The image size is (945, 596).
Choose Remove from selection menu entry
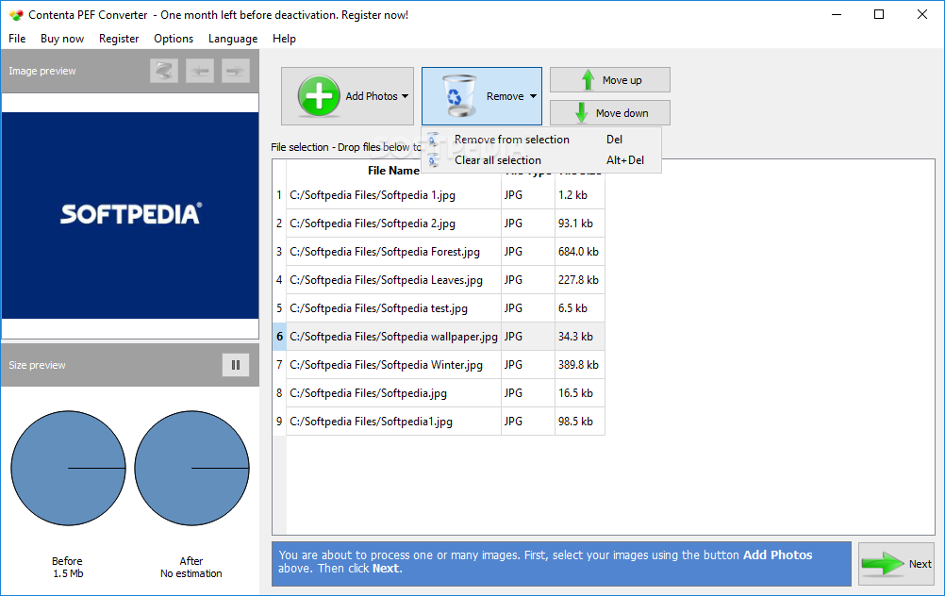pyautogui.click(x=541, y=140)
